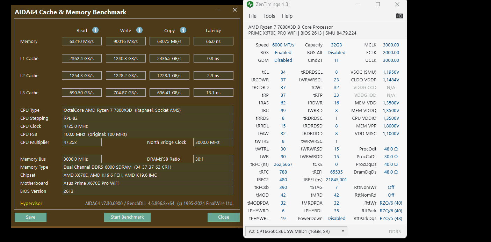This screenshot has width=491, height=242.
Task: Click the Save button in AIDA64
Action: click(30, 217)
